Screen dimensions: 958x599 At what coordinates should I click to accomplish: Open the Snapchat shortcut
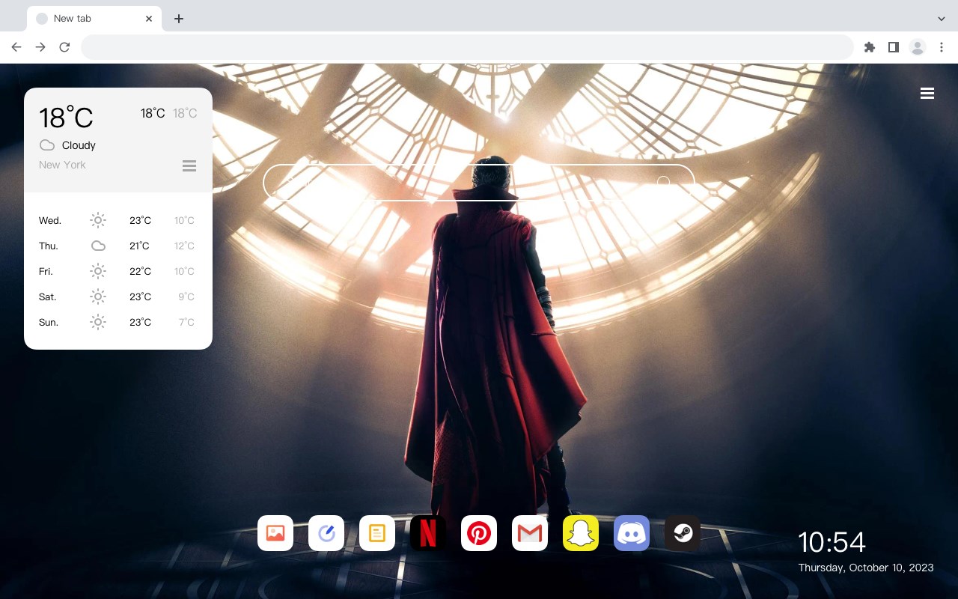click(581, 533)
